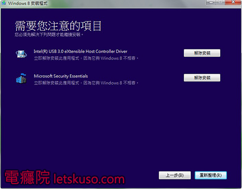Uninstall Microsoft Security Essentials
This screenshot has height=189, width=242.
pyautogui.click(x=202, y=78)
